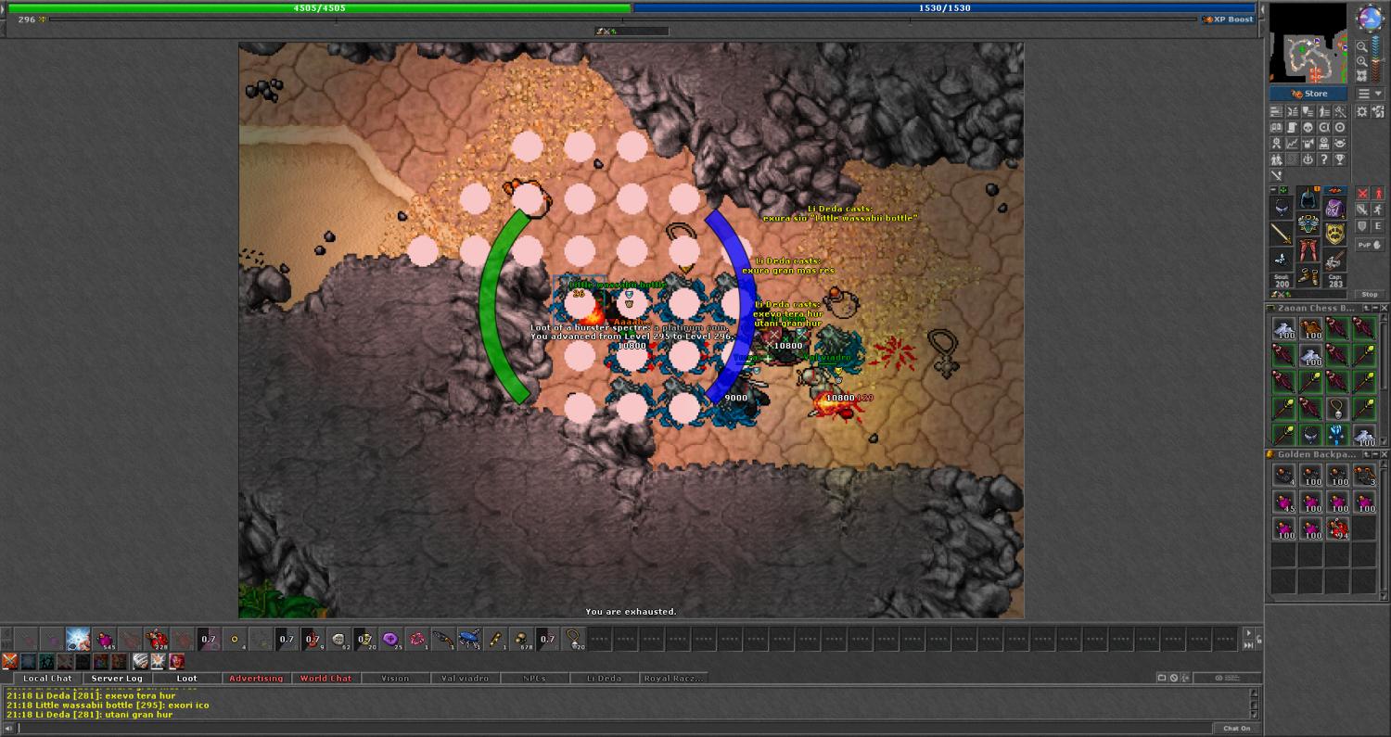Open the Li Deda chat tab
The width and height of the screenshot is (1391, 737).
tap(604, 679)
